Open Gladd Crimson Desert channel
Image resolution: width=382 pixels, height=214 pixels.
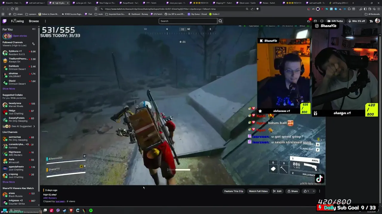pyautogui.click(x=19, y=82)
